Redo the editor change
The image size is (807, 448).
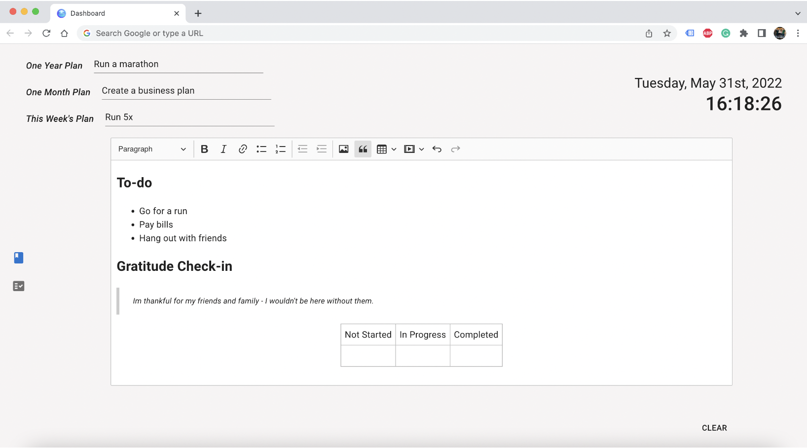click(x=455, y=149)
